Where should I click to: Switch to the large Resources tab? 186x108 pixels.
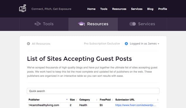tap(93, 24)
